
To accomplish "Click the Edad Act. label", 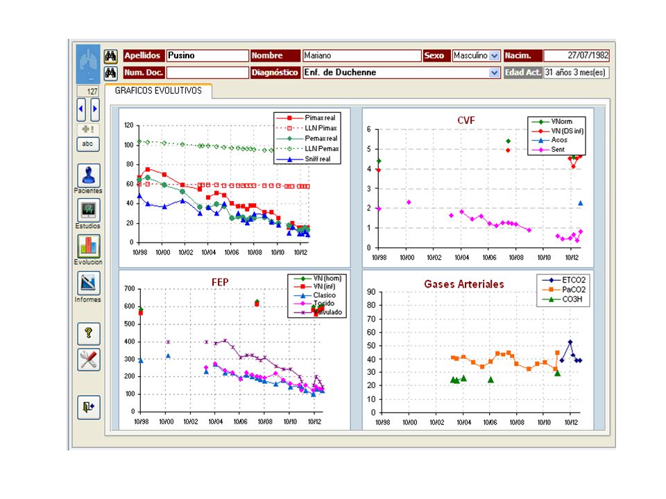I will (x=523, y=73).
